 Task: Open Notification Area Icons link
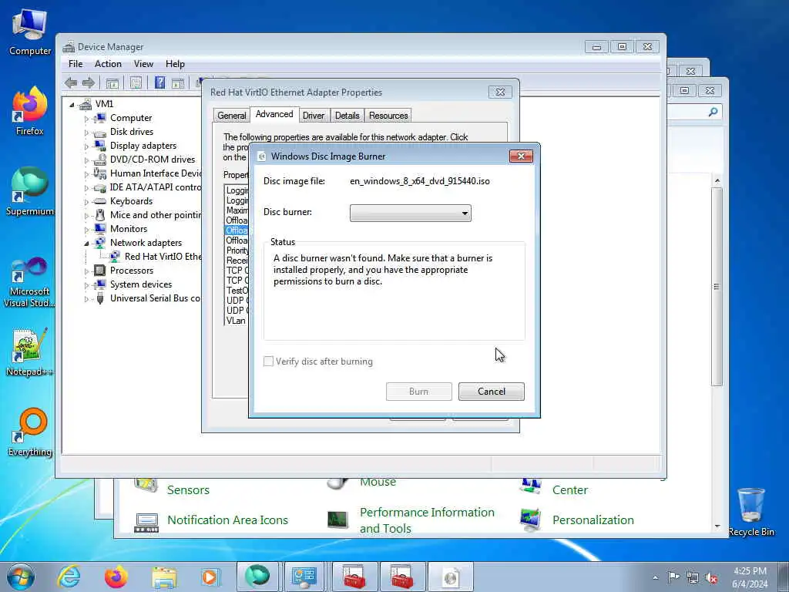(x=227, y=520)
